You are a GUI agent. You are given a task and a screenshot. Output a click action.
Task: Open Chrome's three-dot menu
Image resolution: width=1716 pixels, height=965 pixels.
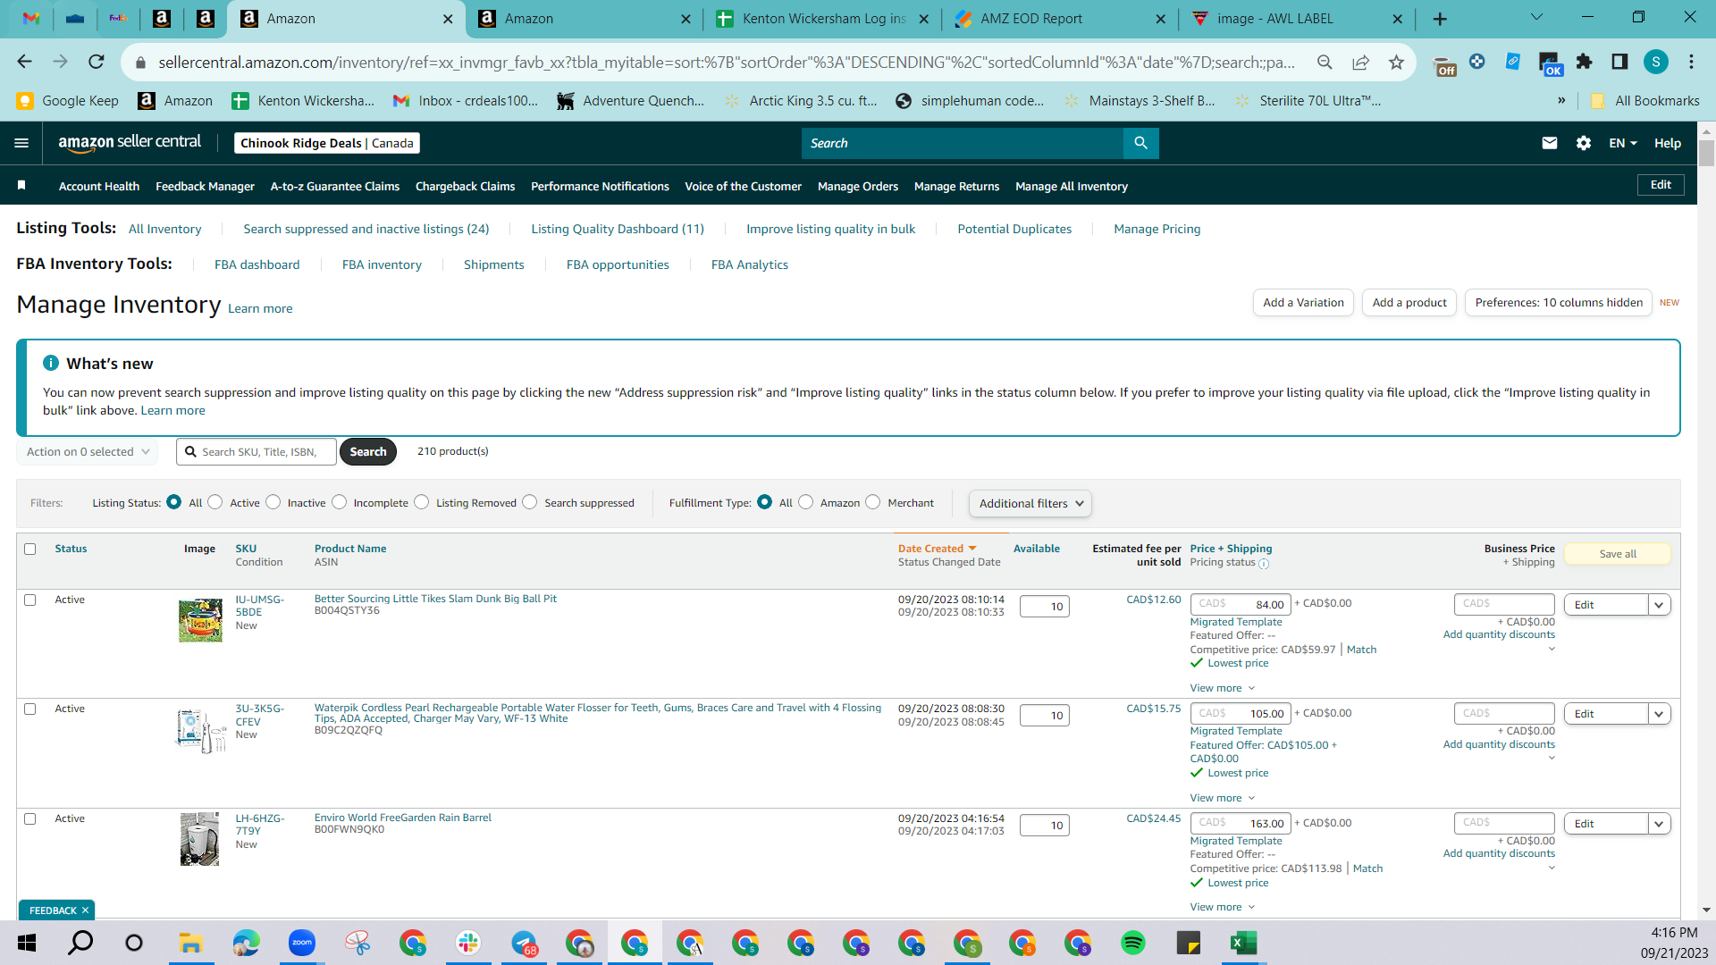pyautogui.click(x=1691, y=62)
